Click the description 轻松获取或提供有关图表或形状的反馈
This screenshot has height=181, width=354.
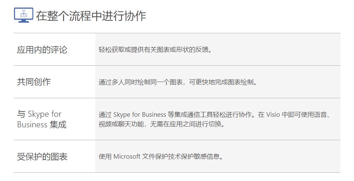tap(155, 50)
